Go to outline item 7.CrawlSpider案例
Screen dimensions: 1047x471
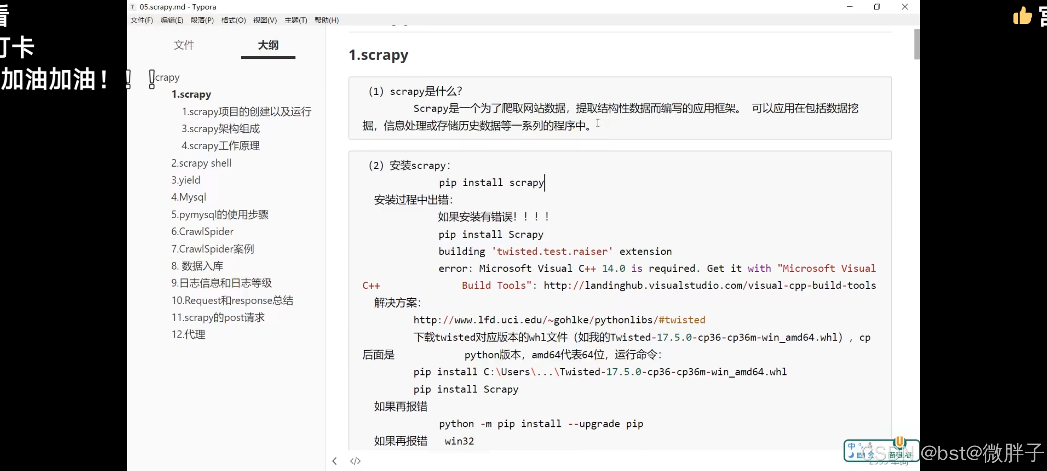(212, 249)
